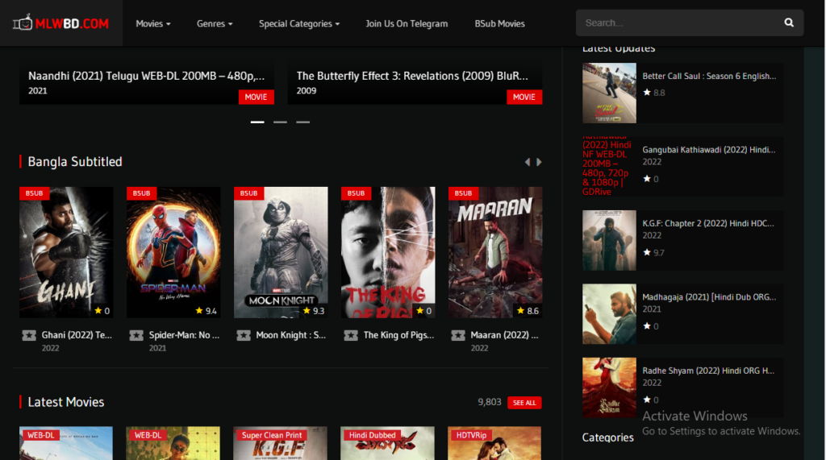Click Spider-Man: No ... title text
The image size is (826, 460).
(x=185, y=335)
